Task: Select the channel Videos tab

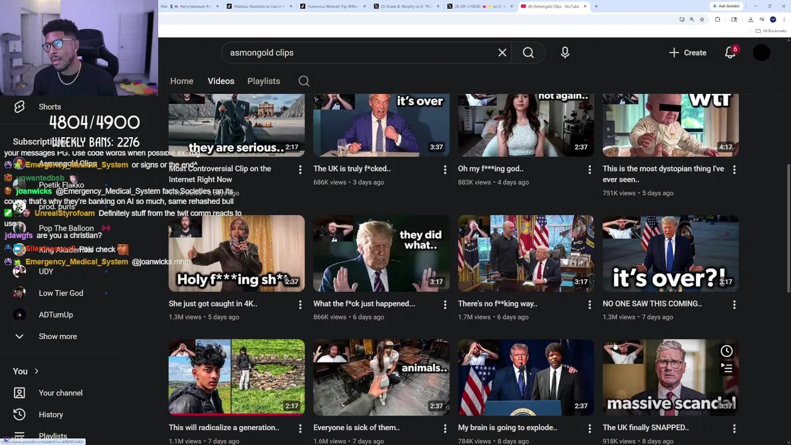Action: [221, 81]
